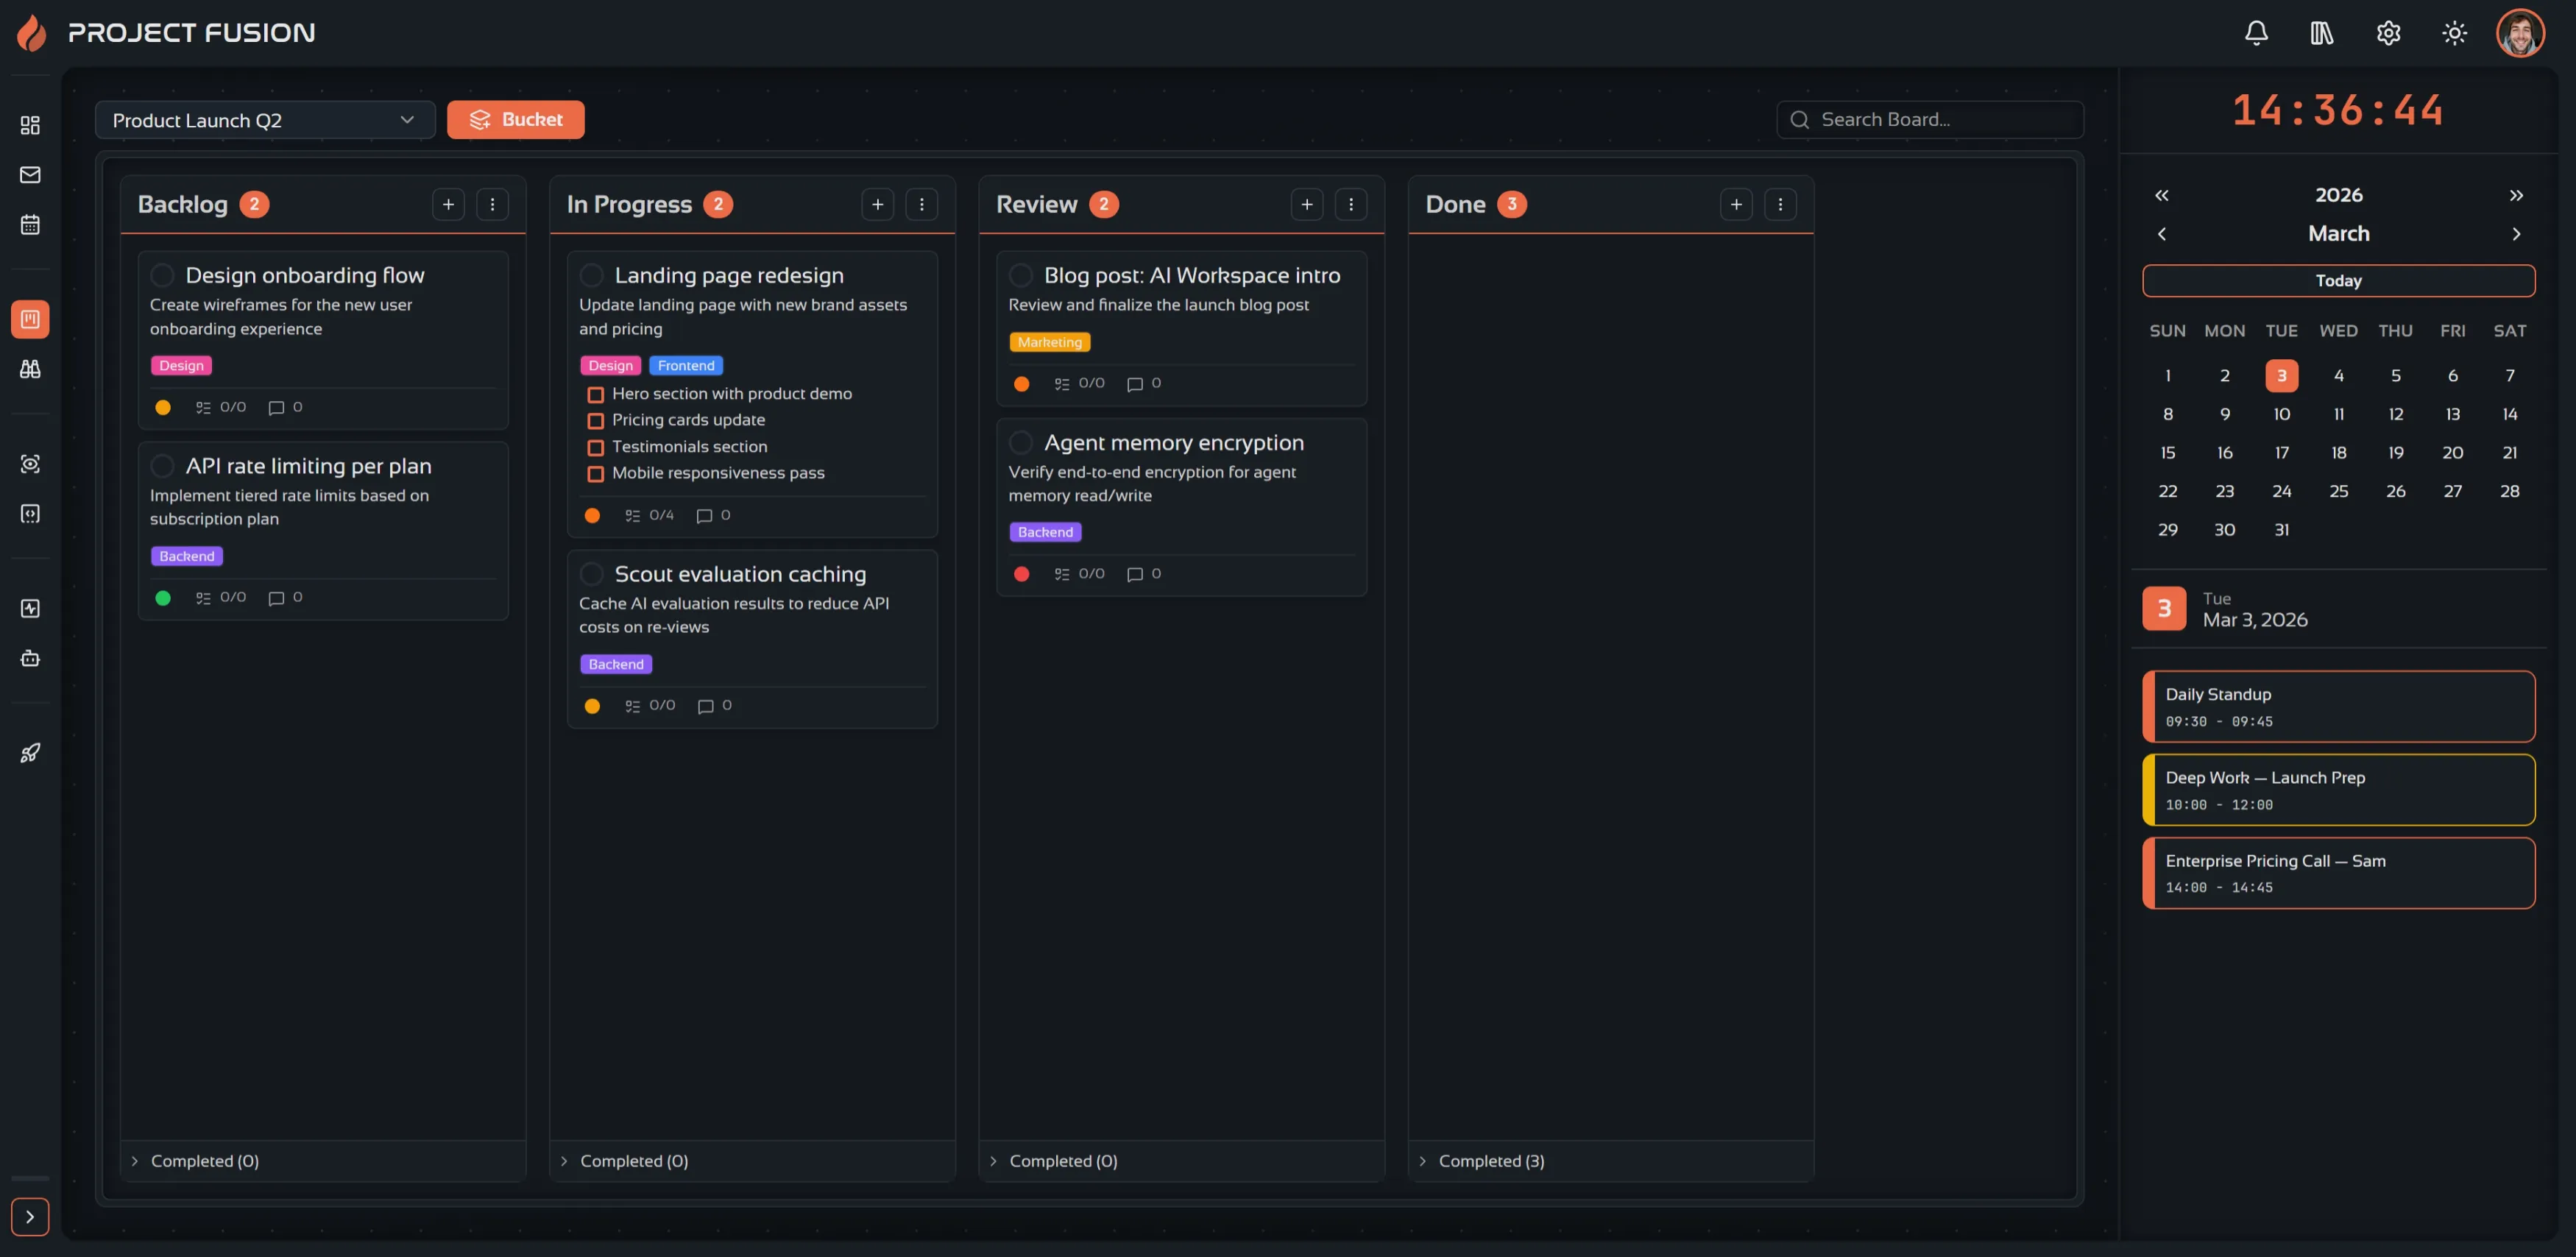Select March 17 in the calendar
The image size is (2576, 1257).
click(2281, 453)
